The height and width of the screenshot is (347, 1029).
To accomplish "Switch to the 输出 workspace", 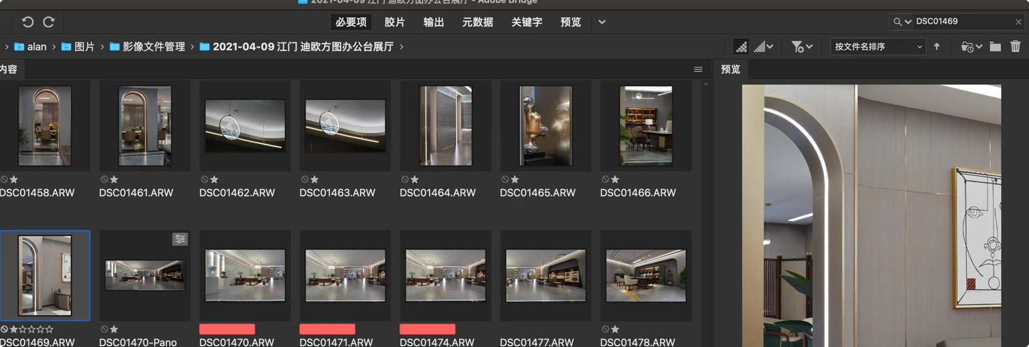I will click(434, 22).
